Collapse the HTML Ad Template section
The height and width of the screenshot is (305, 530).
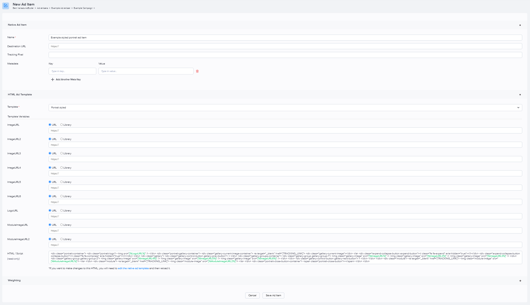tap(520, 95)
